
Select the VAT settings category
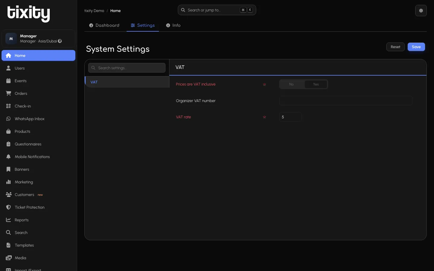[x=127, y=82]
